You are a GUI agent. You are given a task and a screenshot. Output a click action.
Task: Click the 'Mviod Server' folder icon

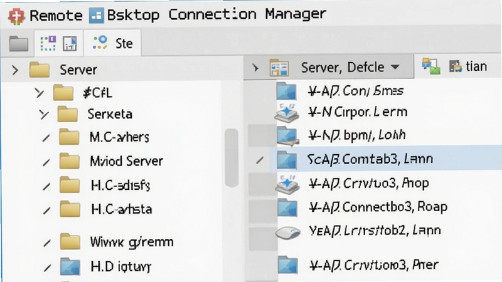pos(70,161)
